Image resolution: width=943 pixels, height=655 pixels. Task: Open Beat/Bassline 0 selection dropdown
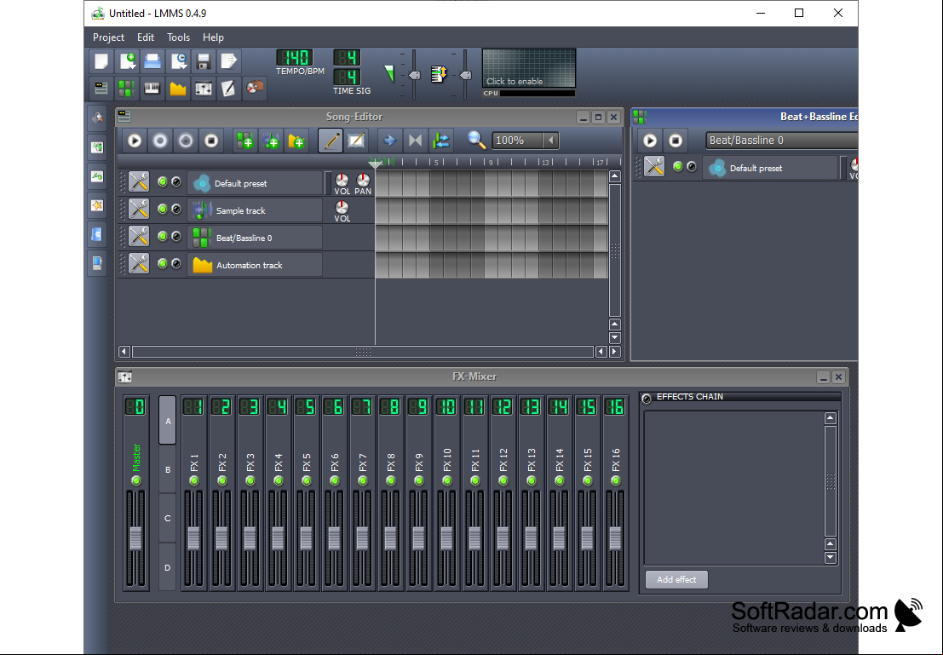pos(782,141)
